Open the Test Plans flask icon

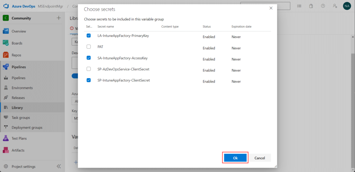(x=6, y=138)
